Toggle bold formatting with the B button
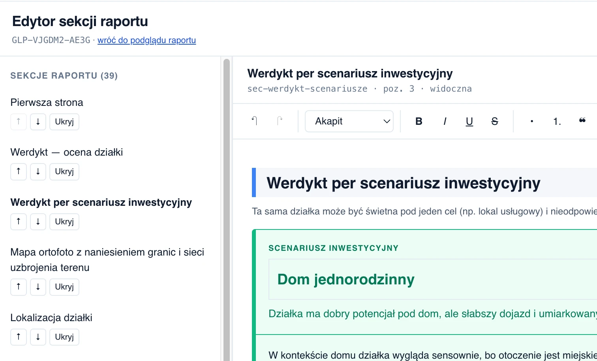Viewport: 597px width, 361px height. (419, 121)
